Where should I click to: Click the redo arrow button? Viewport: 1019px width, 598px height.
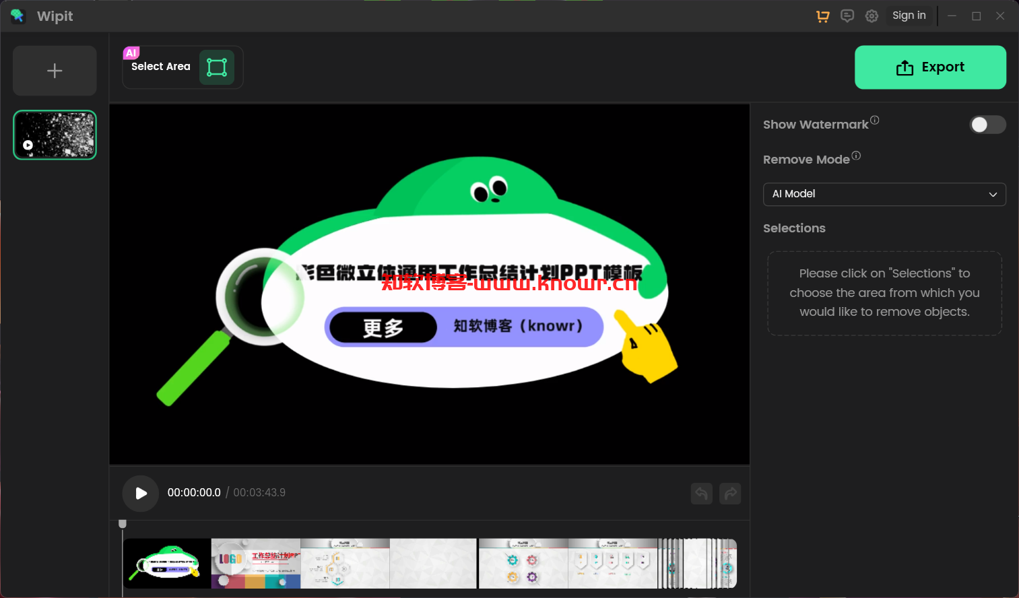(730, 494)
